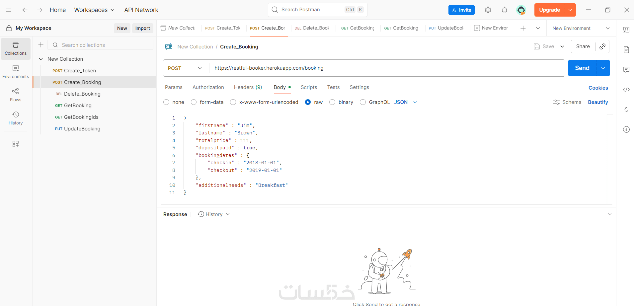Screen dimensions: 634x306
Task: Select the form-data body type
Action: (194, 102)
